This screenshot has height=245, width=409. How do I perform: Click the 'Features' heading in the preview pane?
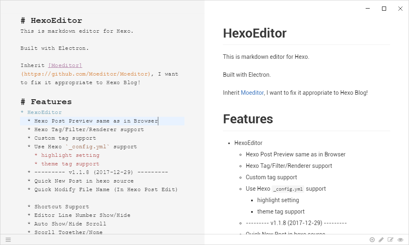[248, 119]
